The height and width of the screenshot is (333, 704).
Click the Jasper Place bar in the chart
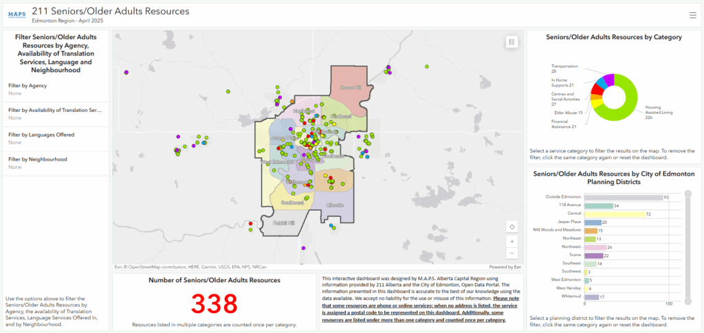pos(593,222)
